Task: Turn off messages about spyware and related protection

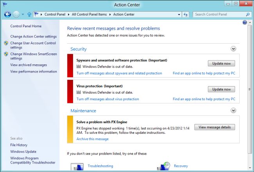Action: coord(119,73)
